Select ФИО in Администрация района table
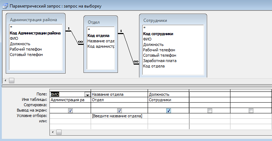The height and width of the screenshot is (141, 272). click(x=14, y=38)
